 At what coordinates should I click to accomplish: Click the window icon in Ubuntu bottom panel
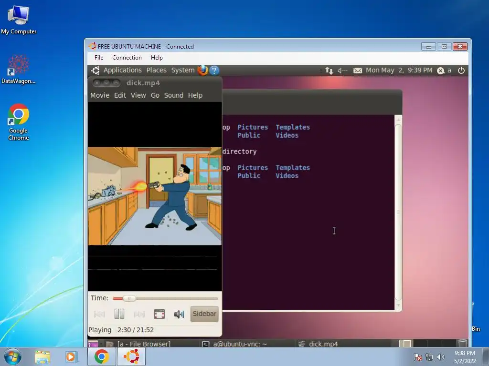coord(93,344)
